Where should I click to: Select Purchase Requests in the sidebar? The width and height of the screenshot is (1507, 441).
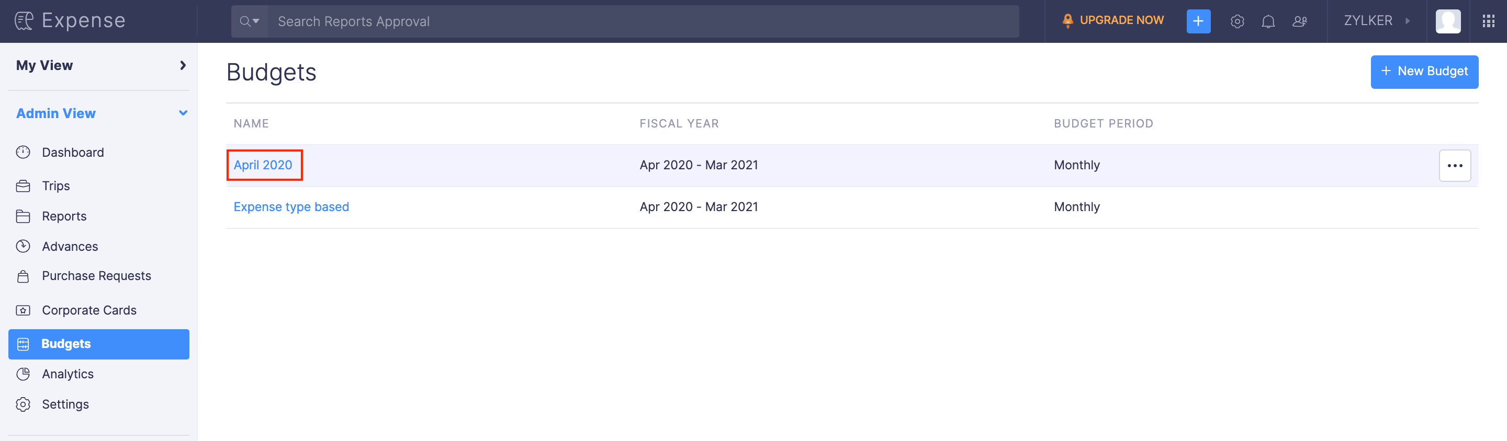coord(96,276)
